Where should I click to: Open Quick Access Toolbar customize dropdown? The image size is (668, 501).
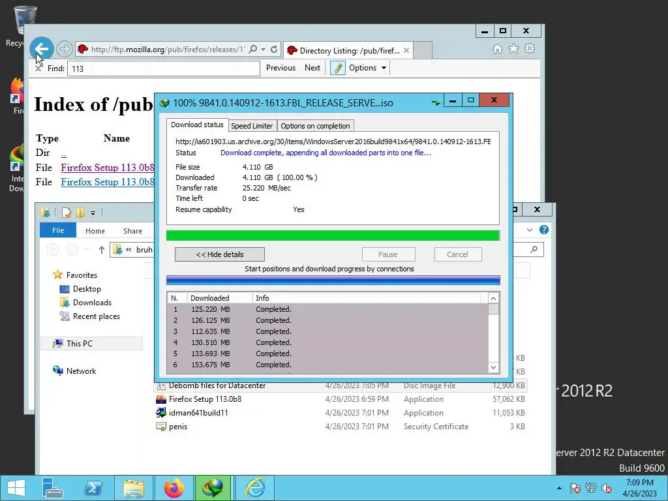click(x=93, y=213)
